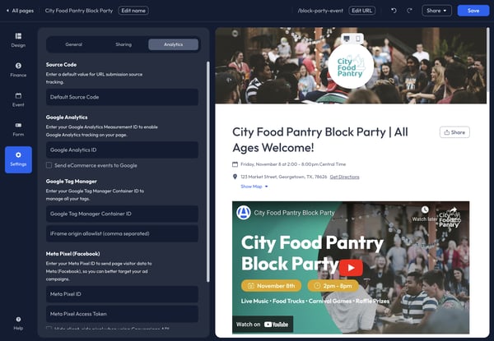Click the City Food Pantry logo circle

[x=351, y=66]
